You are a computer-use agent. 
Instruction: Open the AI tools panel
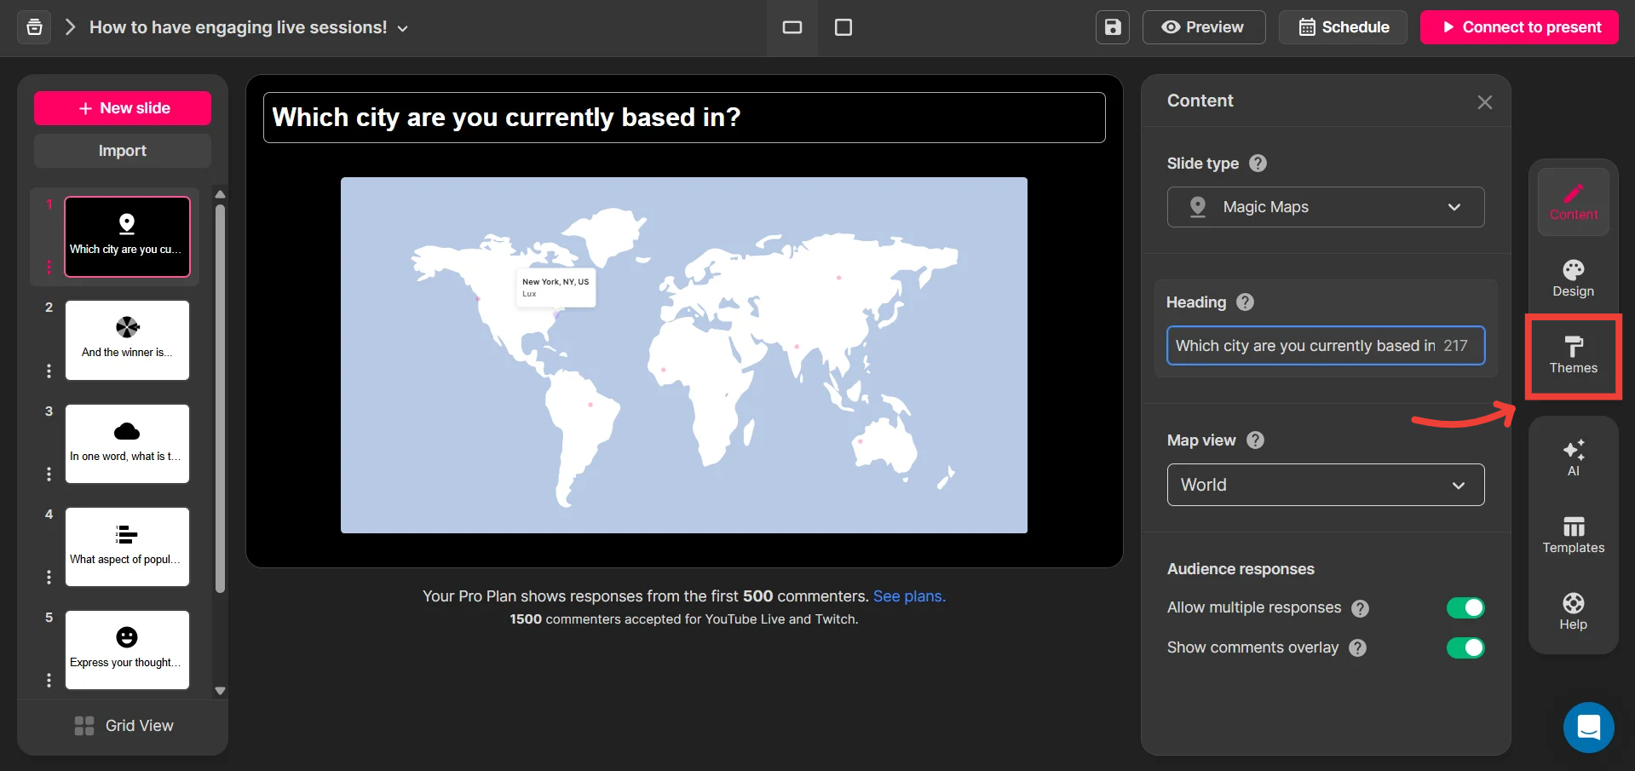[1573, 457]
